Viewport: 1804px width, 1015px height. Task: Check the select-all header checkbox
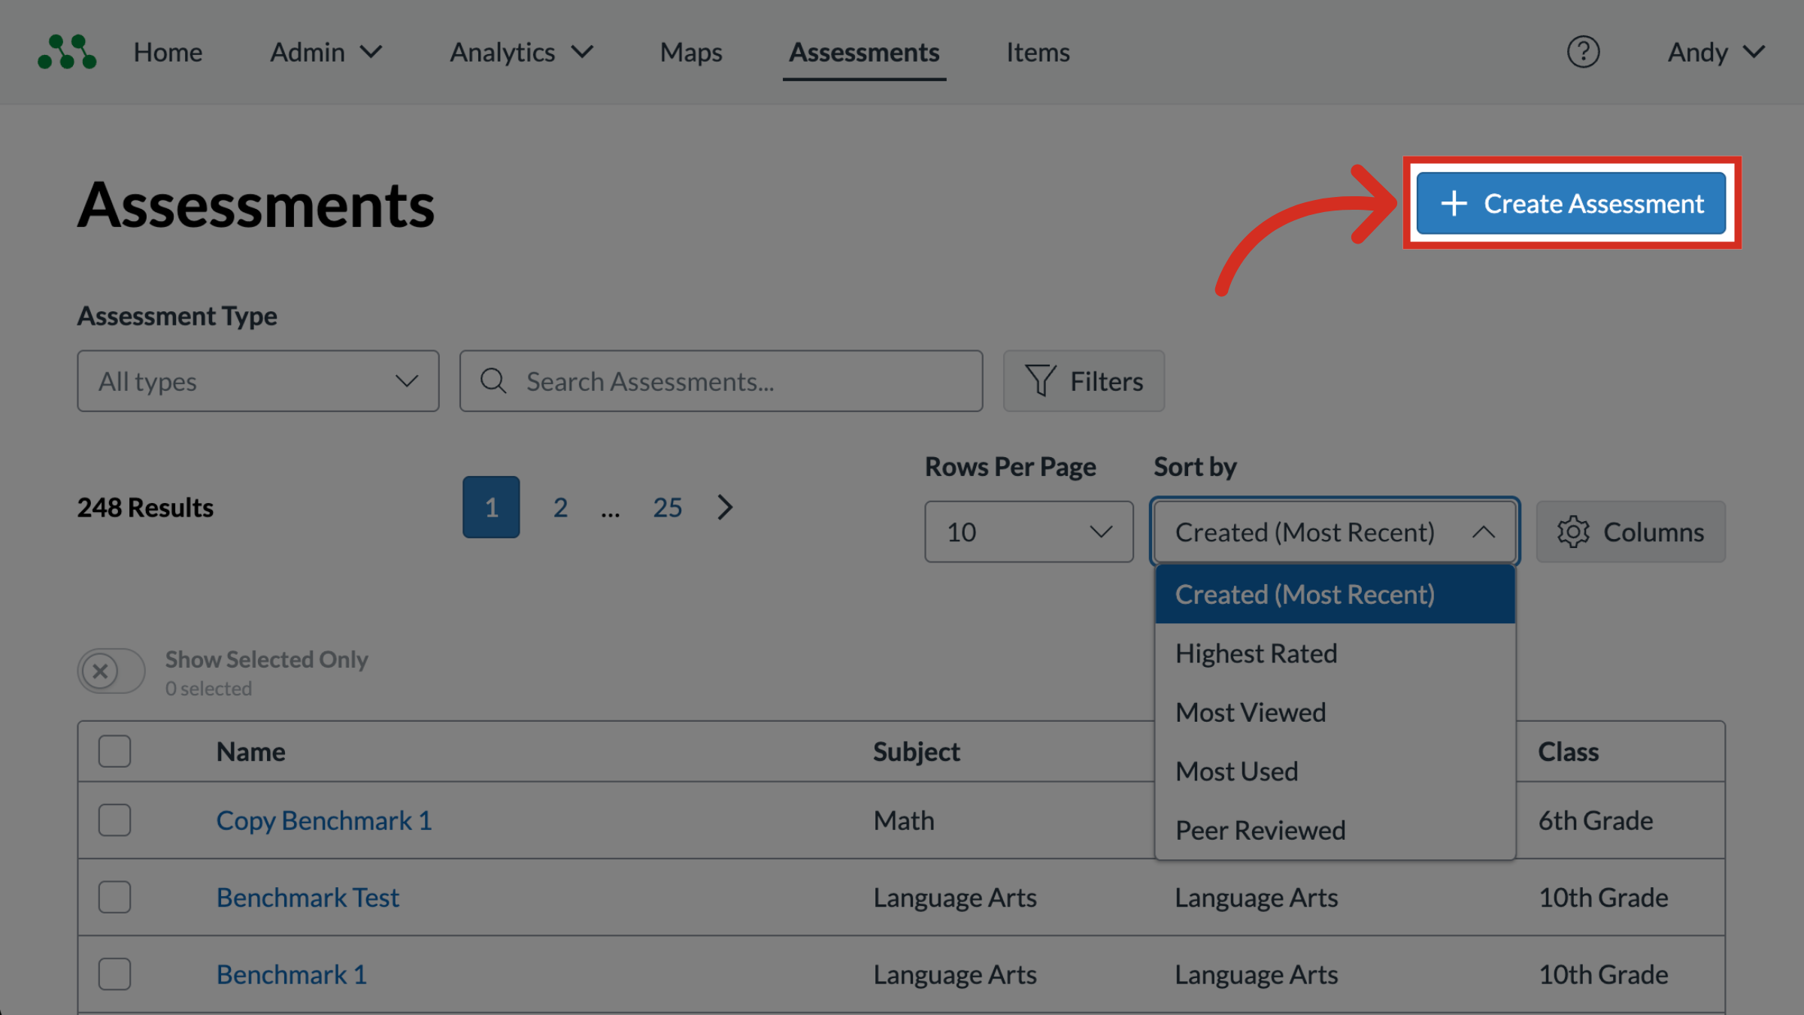(114, 751)
